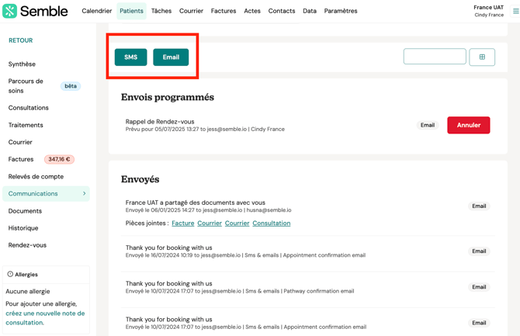Open the Patients tab
520x336 pixels.
[131, 11]
